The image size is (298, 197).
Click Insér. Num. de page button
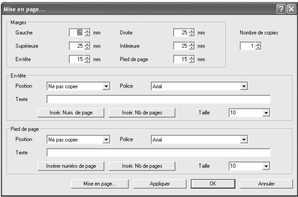[71, 113]
